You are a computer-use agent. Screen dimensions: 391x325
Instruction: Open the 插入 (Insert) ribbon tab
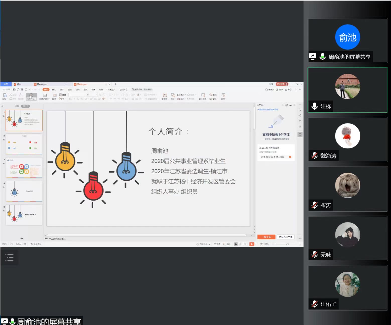click(x=54, y=89)
